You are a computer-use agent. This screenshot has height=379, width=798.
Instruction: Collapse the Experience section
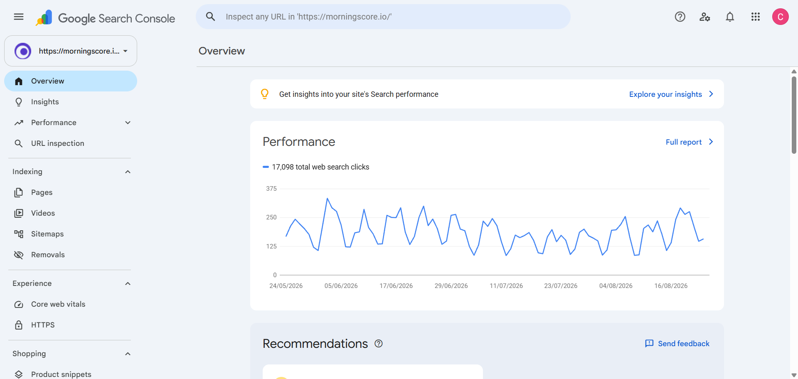click(128, 283)
